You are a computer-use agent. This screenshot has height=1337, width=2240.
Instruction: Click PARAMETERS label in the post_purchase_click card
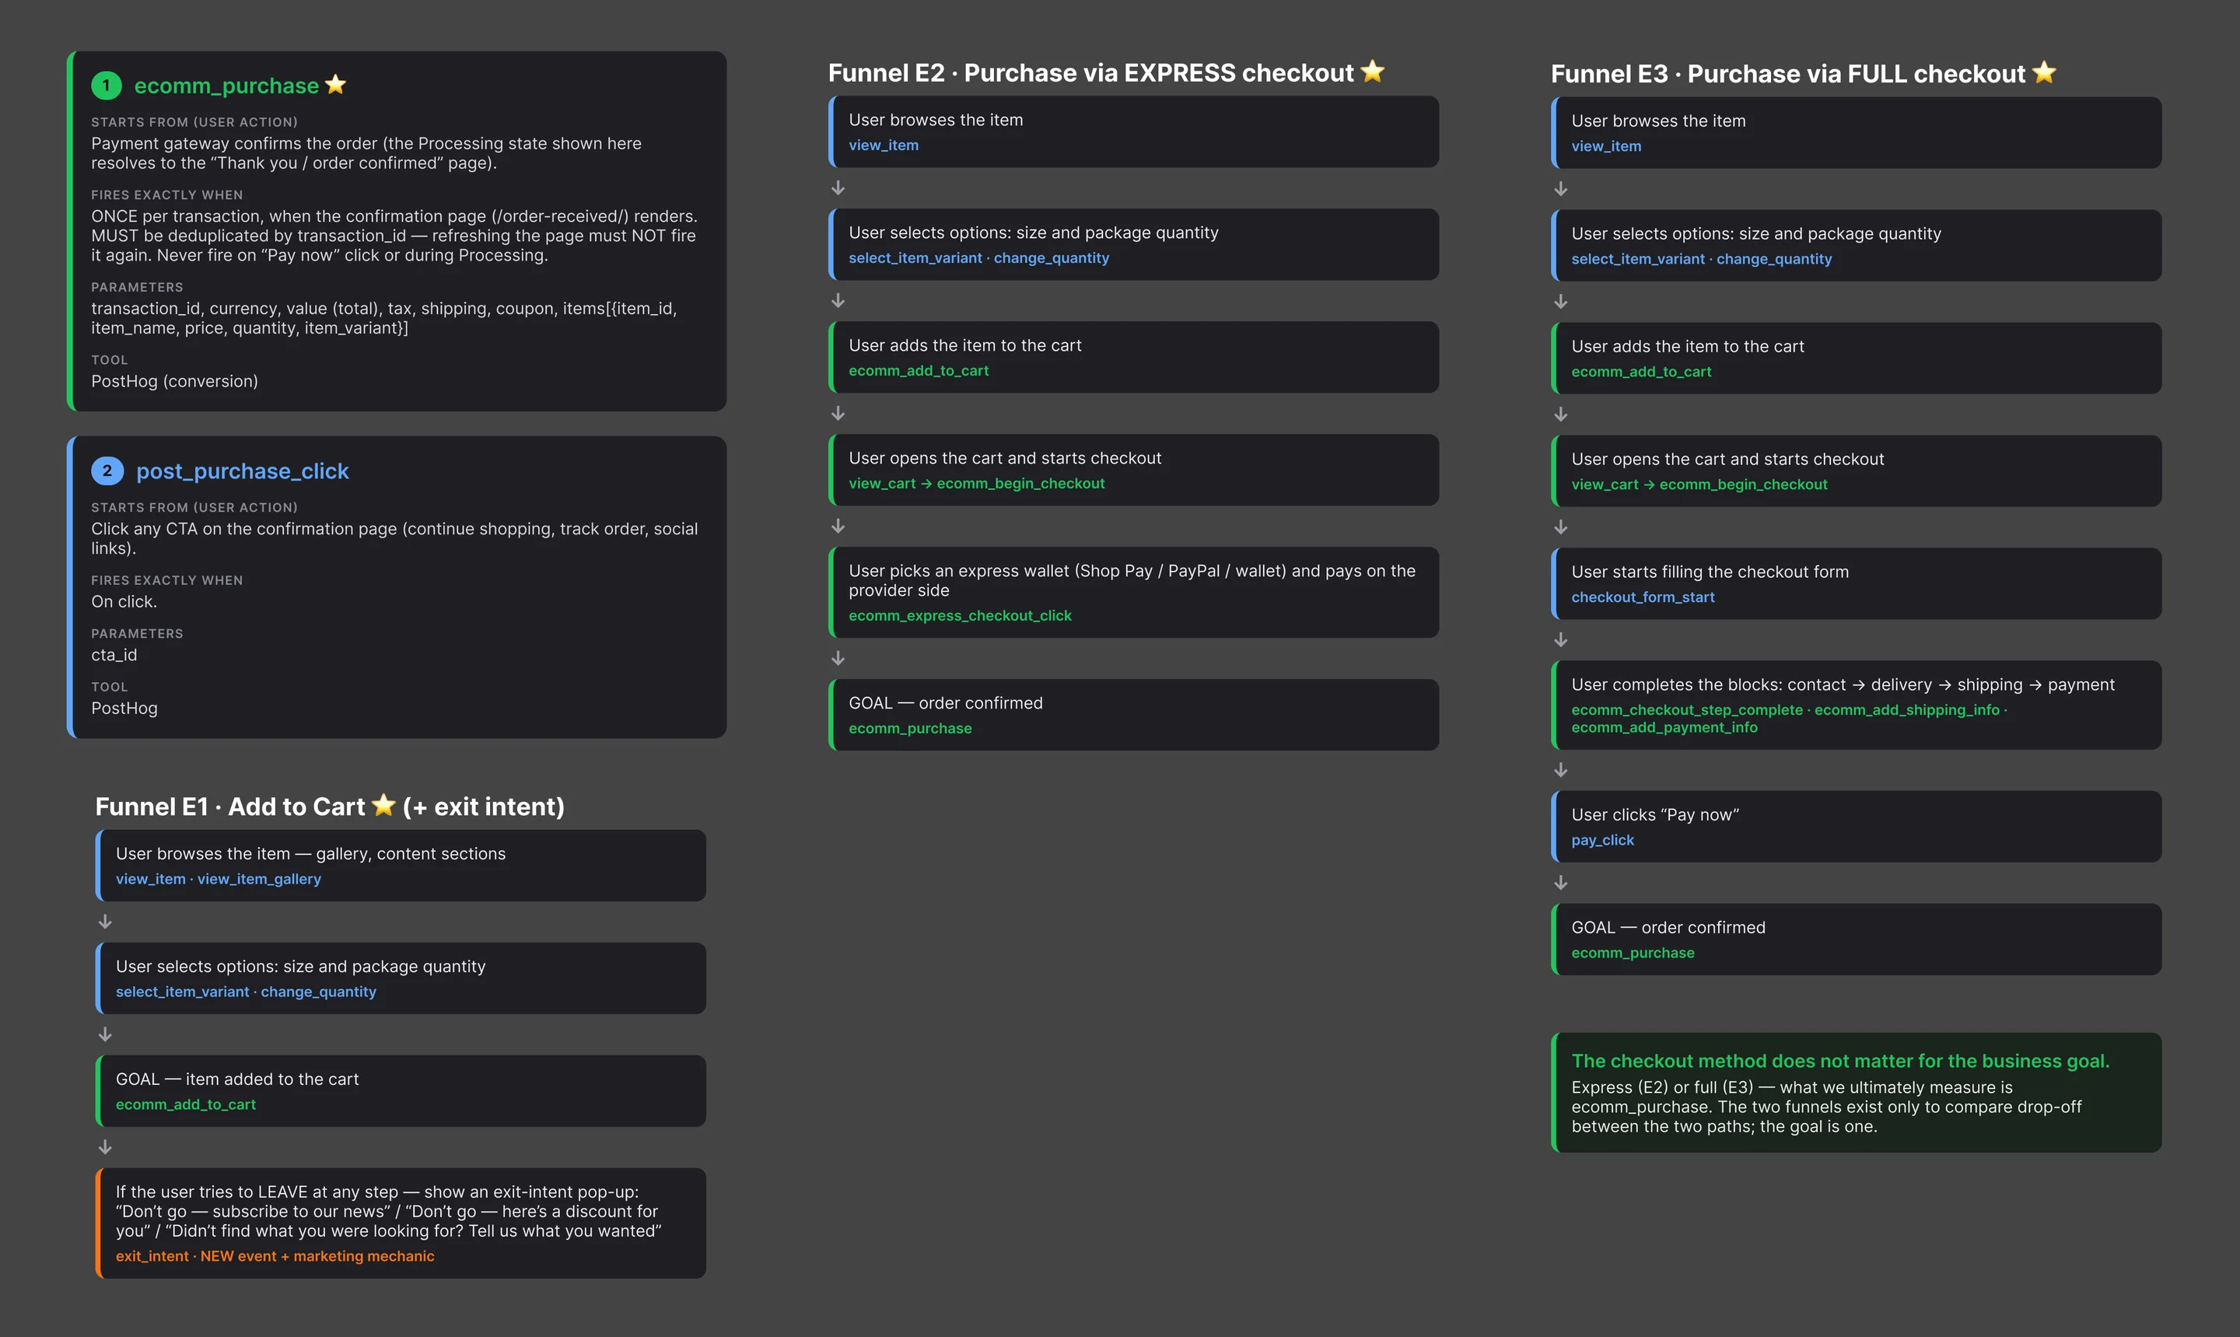(137, 633)
